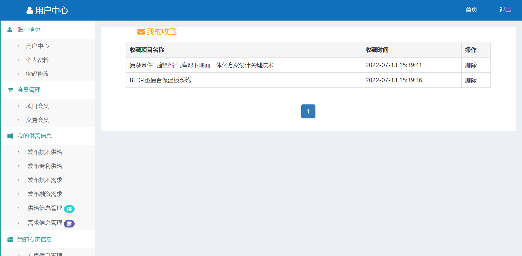Open the 我的供需信息 section

(x=35, y=136)
